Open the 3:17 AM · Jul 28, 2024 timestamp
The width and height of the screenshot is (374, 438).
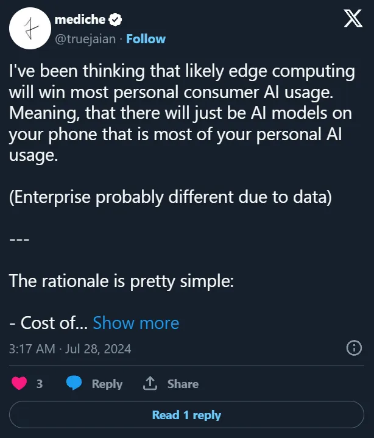(71, 349)
